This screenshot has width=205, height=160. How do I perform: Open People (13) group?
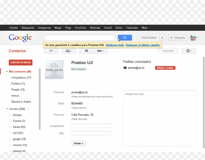tap(18, 90)
